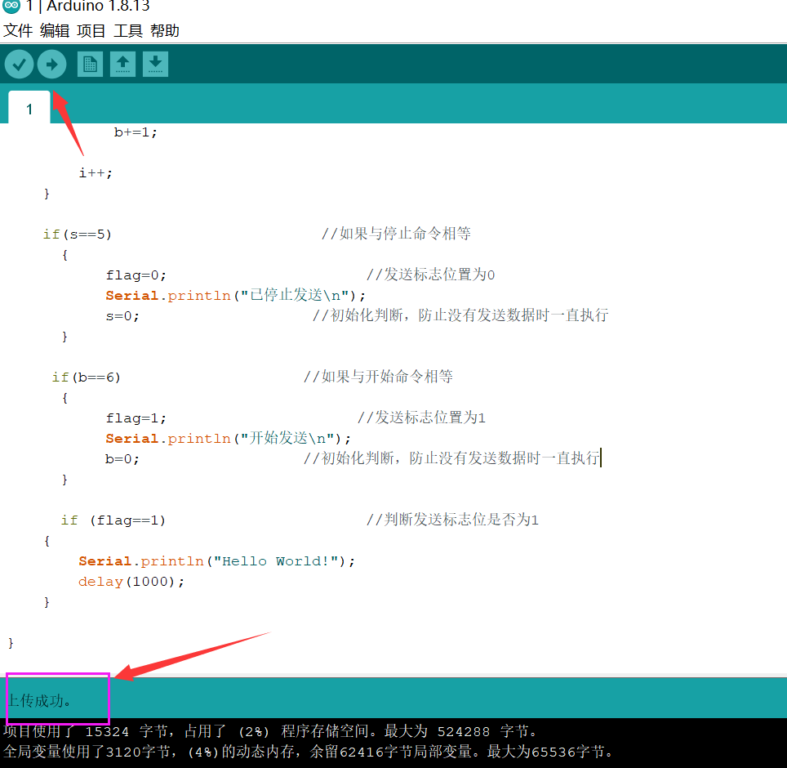Click the console line mentioning 3120字节
787x768 pixels.
tap(309, 752)
